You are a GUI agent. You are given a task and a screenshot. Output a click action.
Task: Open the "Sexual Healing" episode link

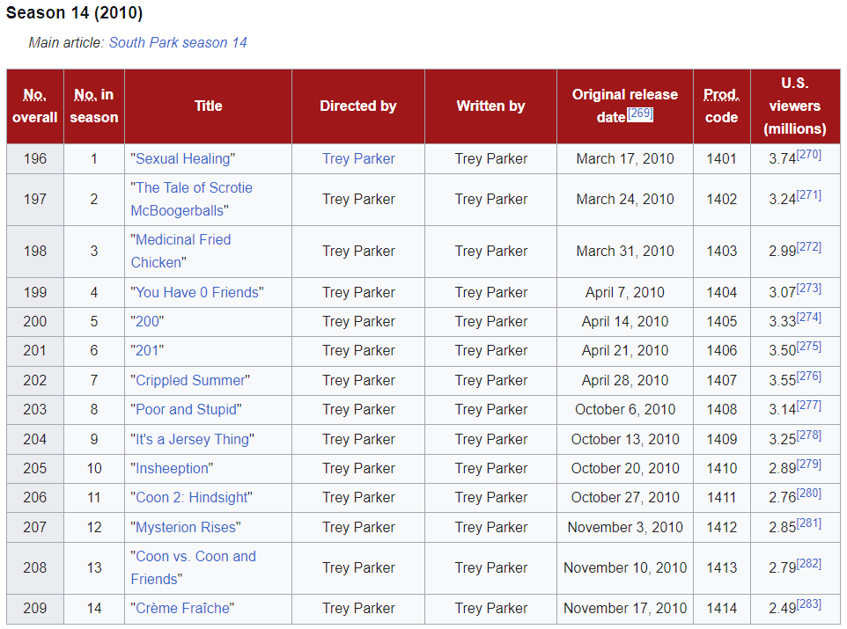(x=183, y=159)
